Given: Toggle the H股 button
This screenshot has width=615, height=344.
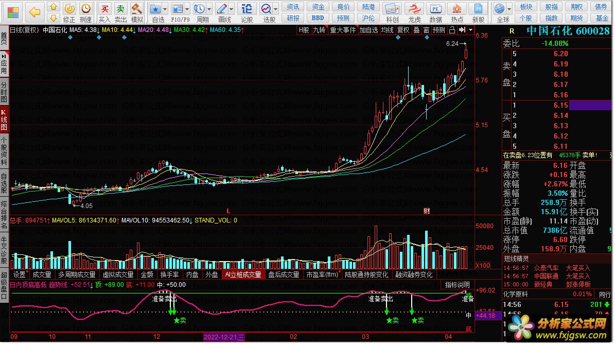Looking at the screenshot, I should 304,30.
